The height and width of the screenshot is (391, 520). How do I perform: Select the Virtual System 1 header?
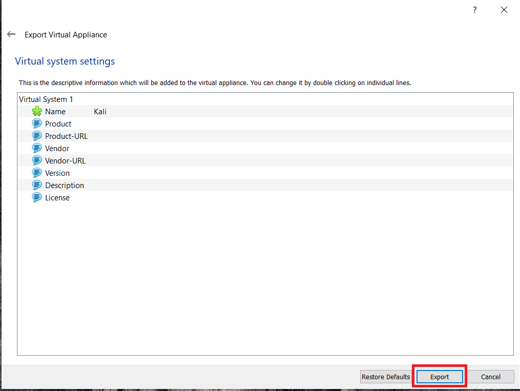(x=46, y=99)
